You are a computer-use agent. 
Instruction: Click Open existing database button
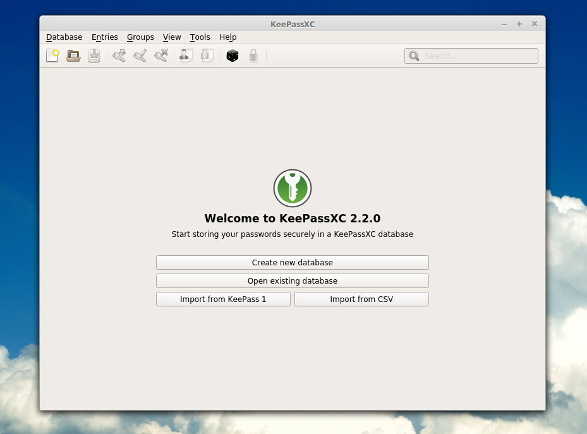(293, 281)
